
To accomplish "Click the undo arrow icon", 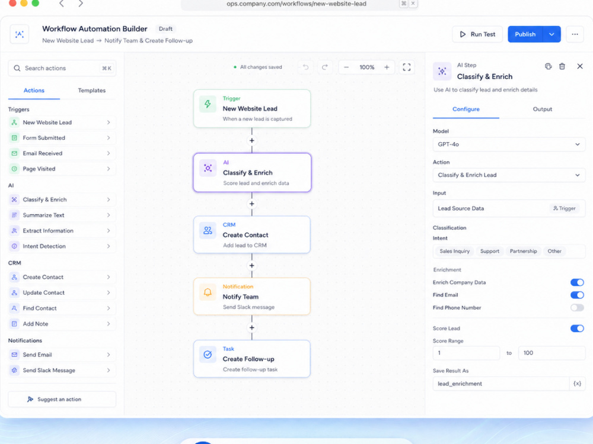I will pyautogui.click(x=305, y=67).
